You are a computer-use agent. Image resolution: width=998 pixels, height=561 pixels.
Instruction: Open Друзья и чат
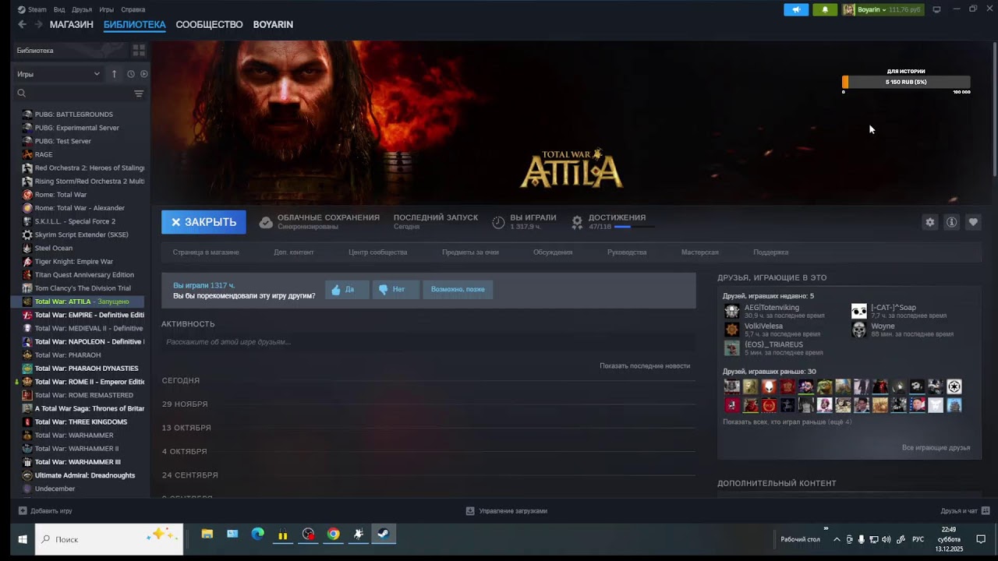click(964, 511)
